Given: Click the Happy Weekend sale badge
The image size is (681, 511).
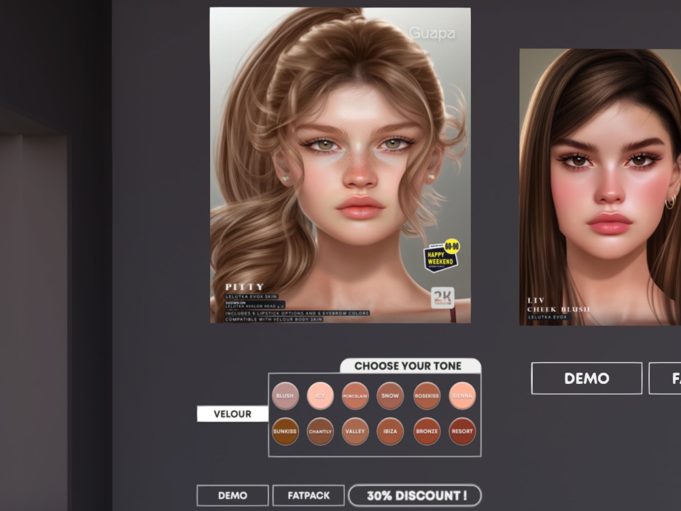Looking at the screenshot, I should [441, 257].
